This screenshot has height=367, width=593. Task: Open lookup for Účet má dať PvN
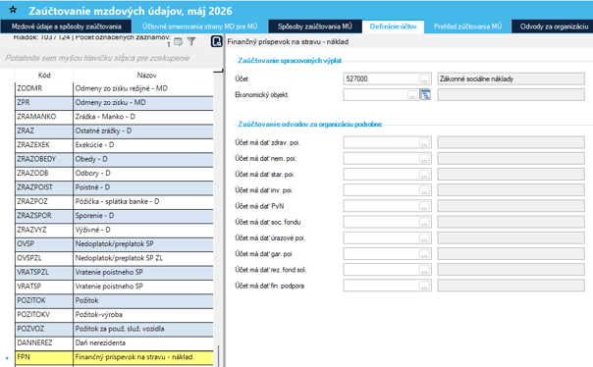tap(424, 206)
